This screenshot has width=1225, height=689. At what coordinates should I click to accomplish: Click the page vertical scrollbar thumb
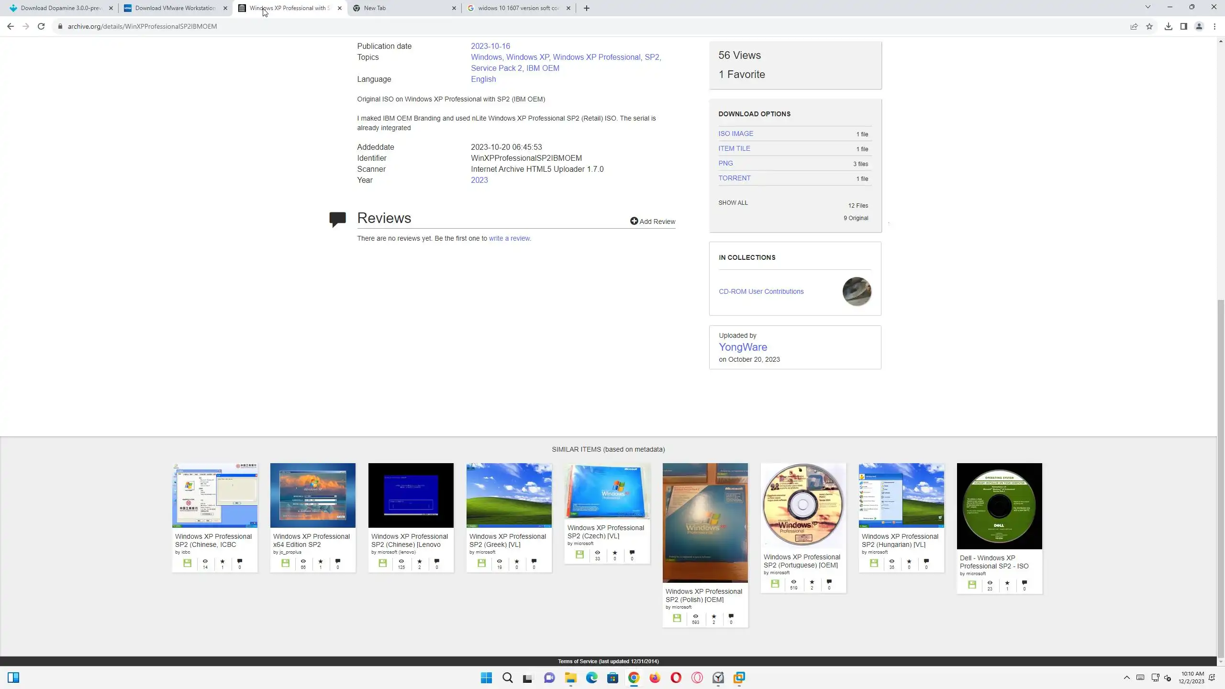(x=1221, y=478)
